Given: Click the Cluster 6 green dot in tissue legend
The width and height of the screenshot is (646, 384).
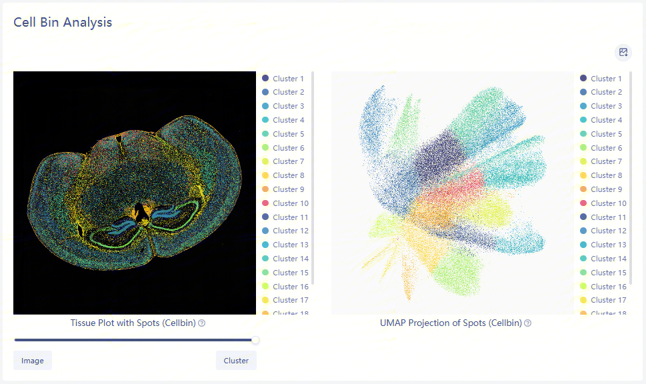Looking at the screenshot, I should 265,148.
